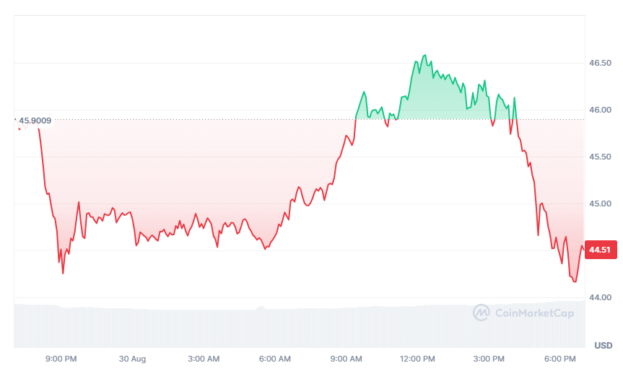
Task: Click the 46.50 price axis label
Action: 601,64
